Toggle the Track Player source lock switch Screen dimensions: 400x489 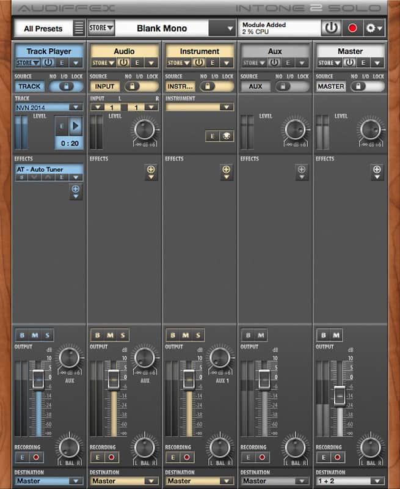(x=66, y=86)
